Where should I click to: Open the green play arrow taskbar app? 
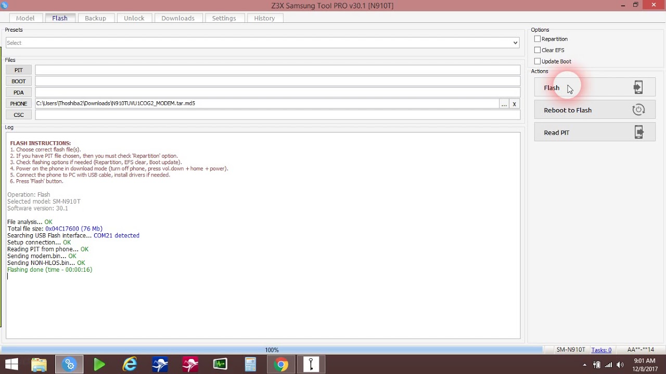pyautogui.click(x=99, y=365)
